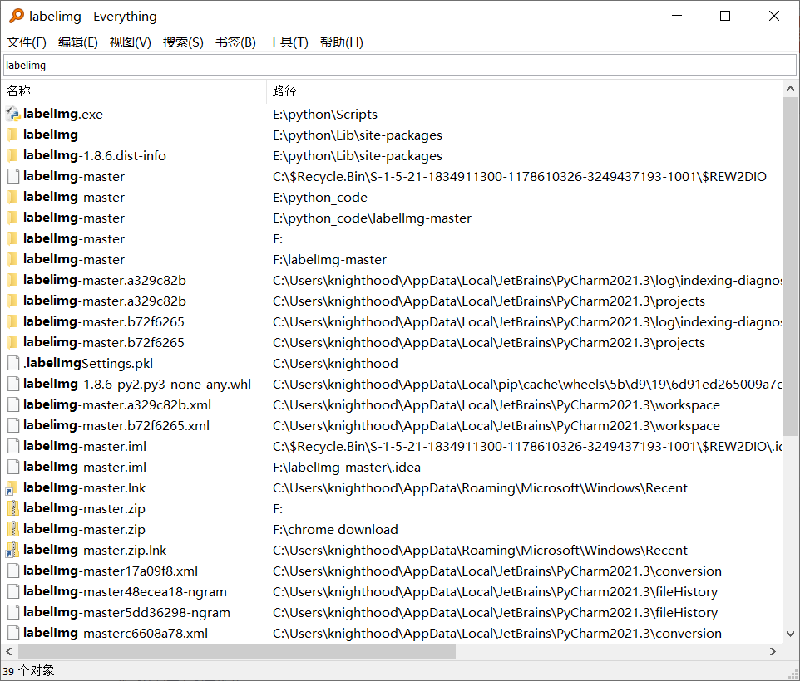Click file icon of labelimg-master.b72f6265.xml
Image resolution: width=800 pixels, height=681 pixels.
(13, 425)
